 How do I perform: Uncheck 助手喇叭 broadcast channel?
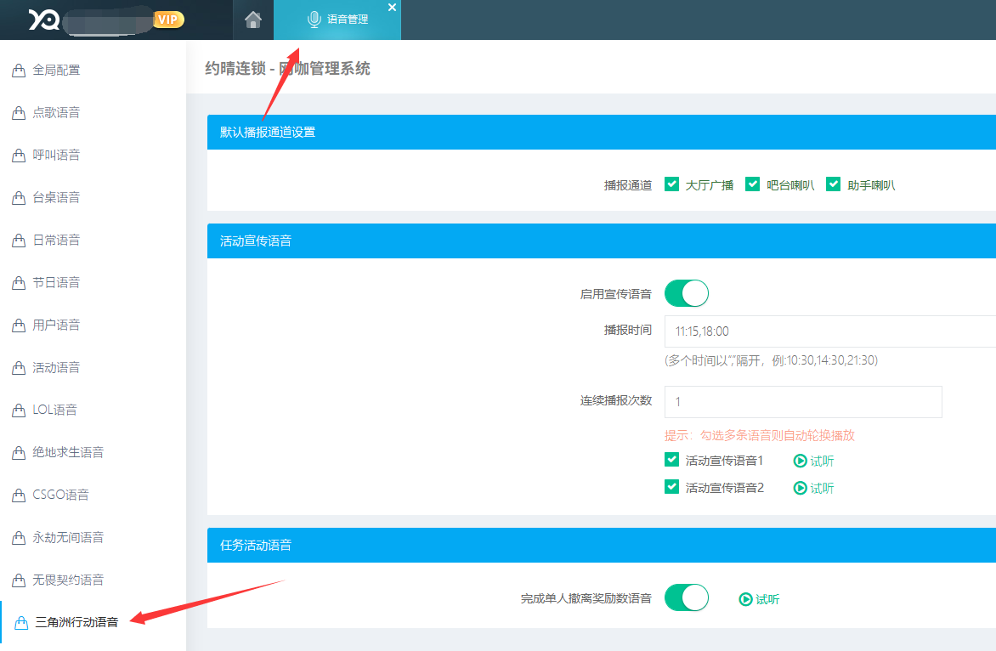[833, 184]
